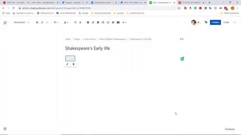
Task: Open the Pages breadcrumb link
Action: pyautogui.click(x=77, y=39)
